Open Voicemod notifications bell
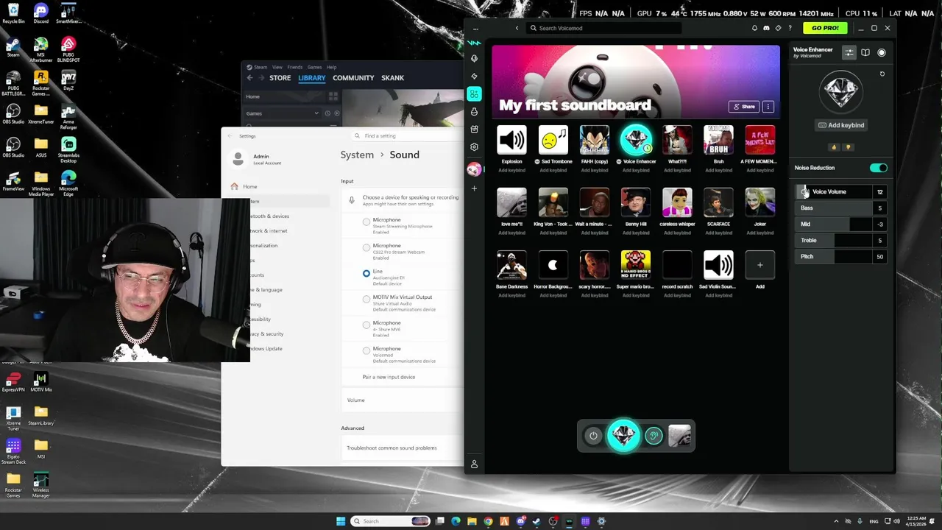Image resolution: width=942 pixels, height=530 pixels. click(x=754, y=28)
